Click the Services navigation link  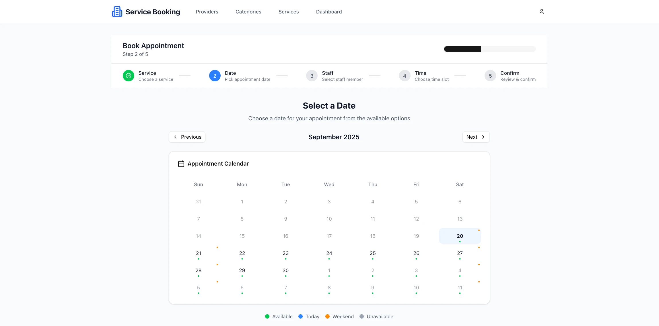(289, 11)
